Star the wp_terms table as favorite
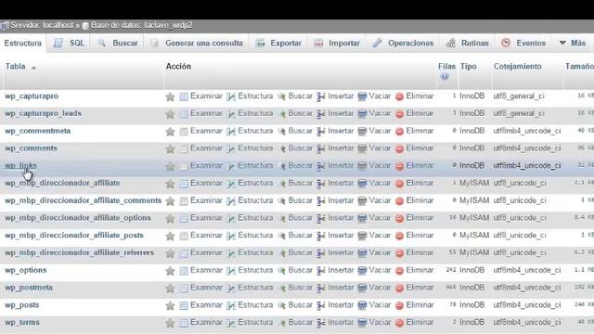The height and width of the screenshot is (334, 594). pyautogui.click(x=170, y=323)
